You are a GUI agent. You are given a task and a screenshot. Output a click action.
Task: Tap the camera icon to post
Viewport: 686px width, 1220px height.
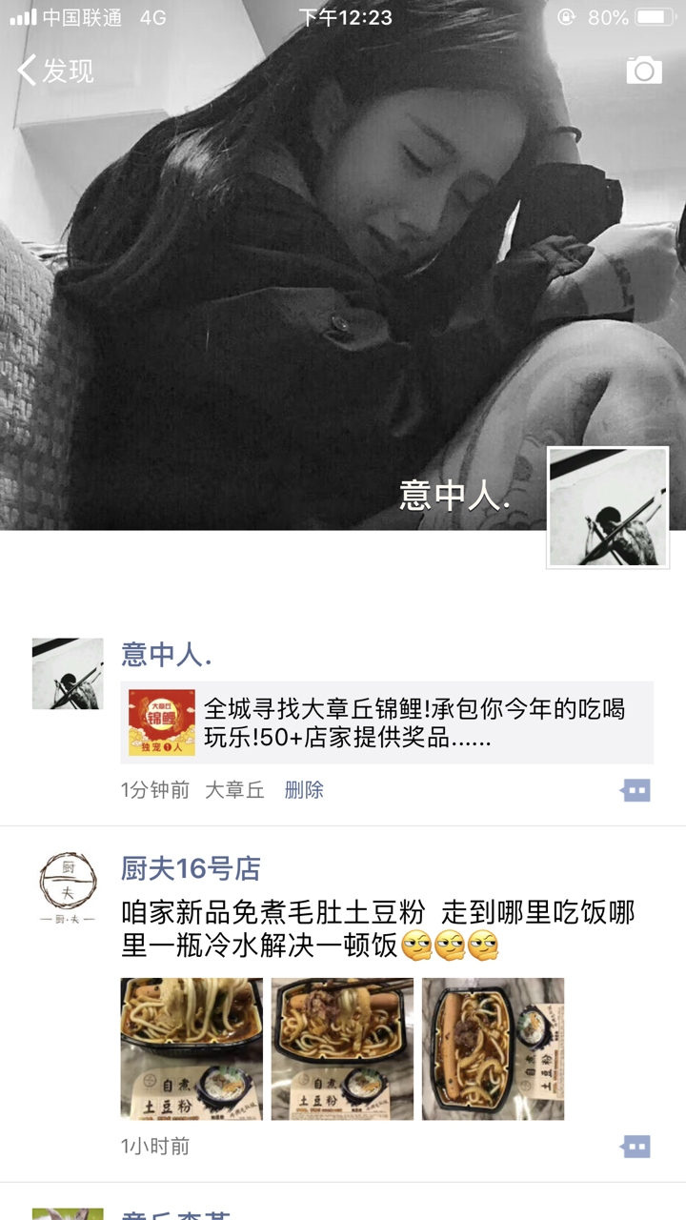[644, 71]
